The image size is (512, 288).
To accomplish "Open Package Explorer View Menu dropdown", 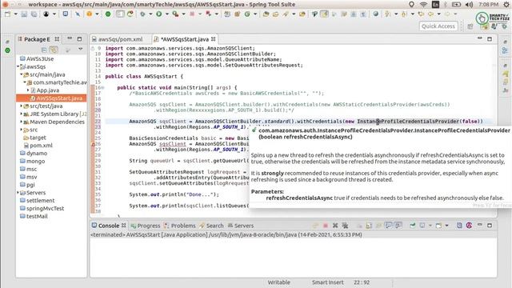I will [81, 50].
